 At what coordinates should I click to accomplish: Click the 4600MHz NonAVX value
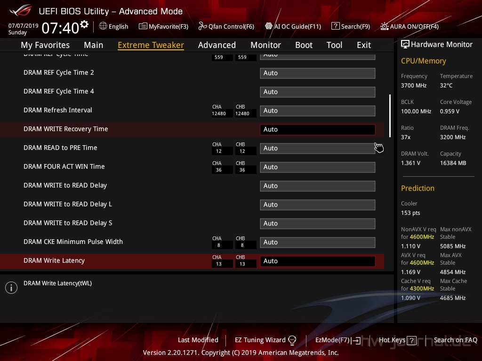422,237
